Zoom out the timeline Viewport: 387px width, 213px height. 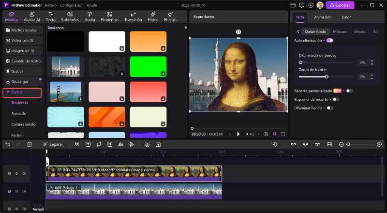coord(342,144)
